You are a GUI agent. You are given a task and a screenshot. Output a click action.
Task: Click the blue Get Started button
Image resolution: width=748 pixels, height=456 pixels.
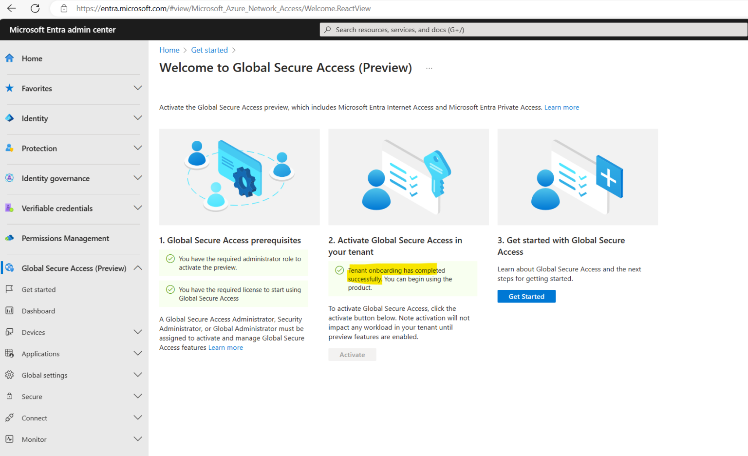(526, 296)
